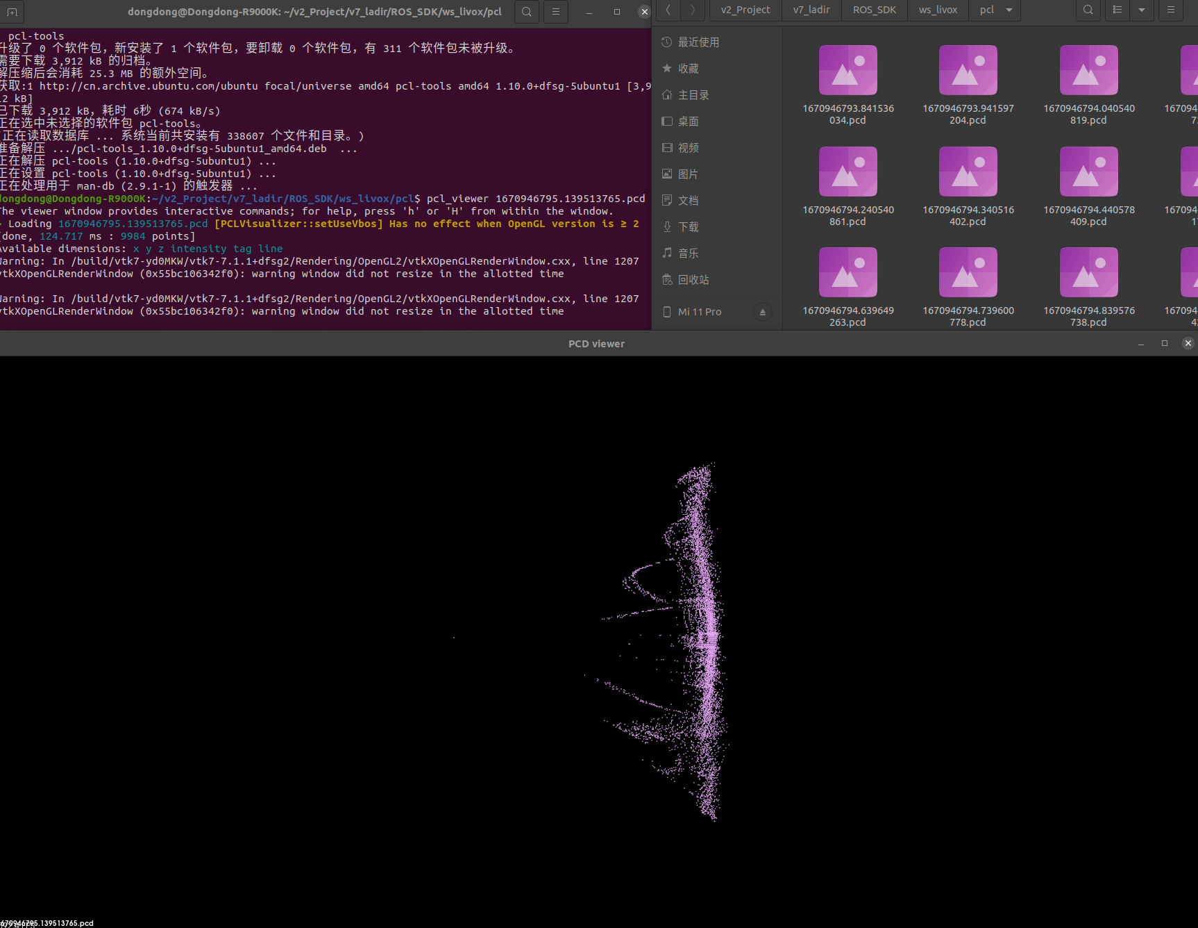1198x928 pixels.
Task: Close the PCD viewer window
Action: point(1188,343)
